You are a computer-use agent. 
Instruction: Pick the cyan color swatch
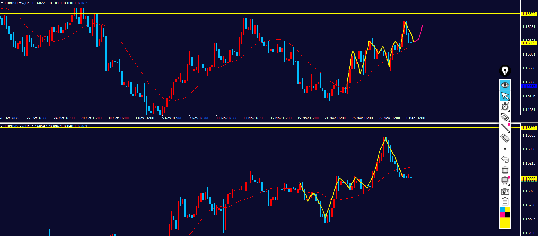[x=502, y=209]
